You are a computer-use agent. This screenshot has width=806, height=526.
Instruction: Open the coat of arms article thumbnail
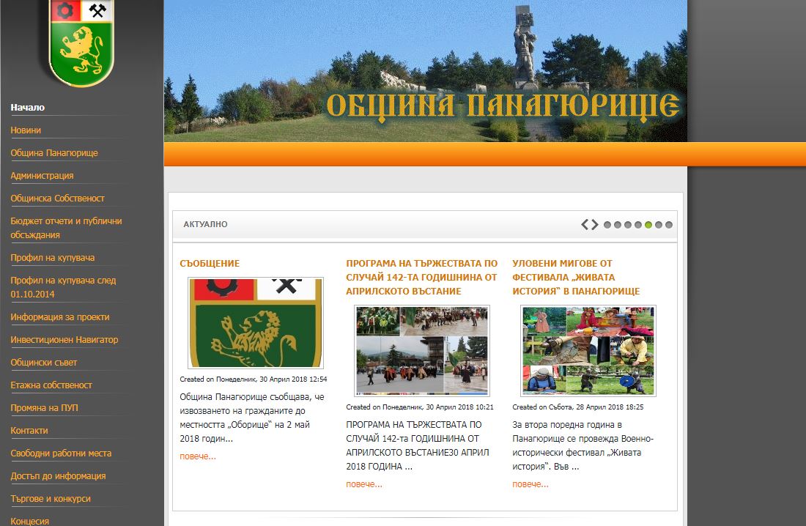coord(256,323)
